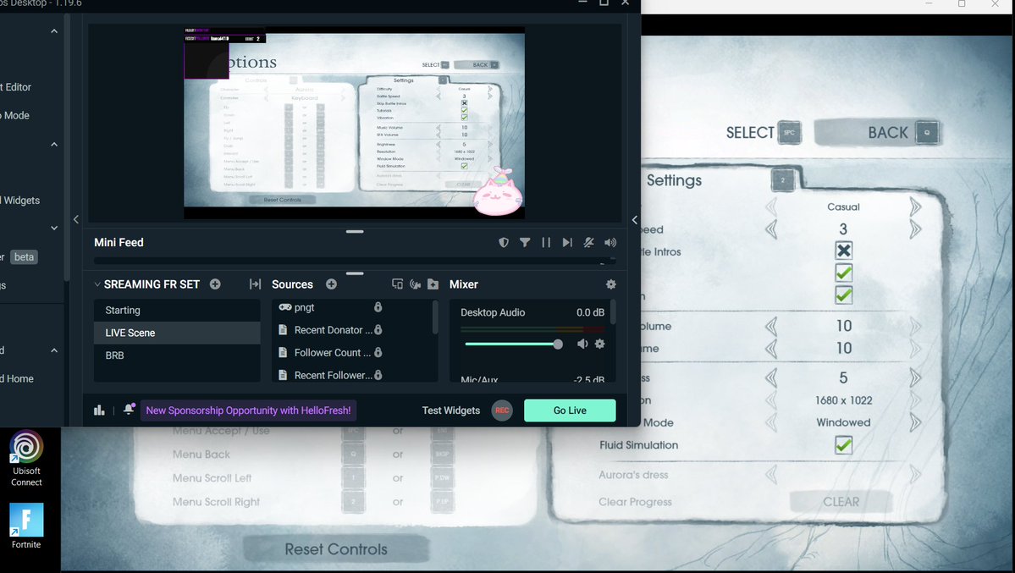Click the shield icon in Mini Feed

pyautogui.click(x=504, y=242)
